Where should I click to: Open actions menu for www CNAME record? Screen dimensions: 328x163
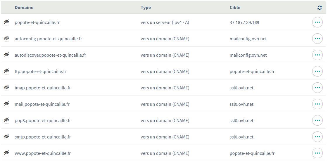click(317, 153)
